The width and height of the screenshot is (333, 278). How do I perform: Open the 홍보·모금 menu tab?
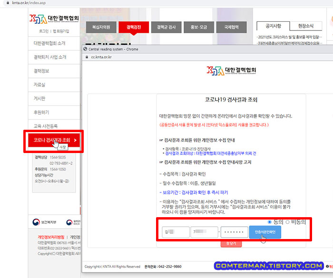click(199, 27)
